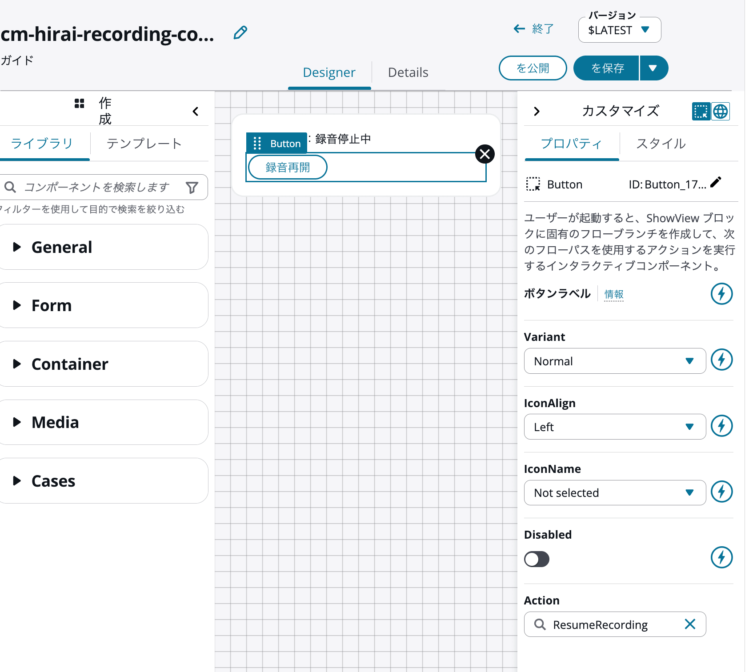Open the save options dropdown arrow

click(653, 68)
